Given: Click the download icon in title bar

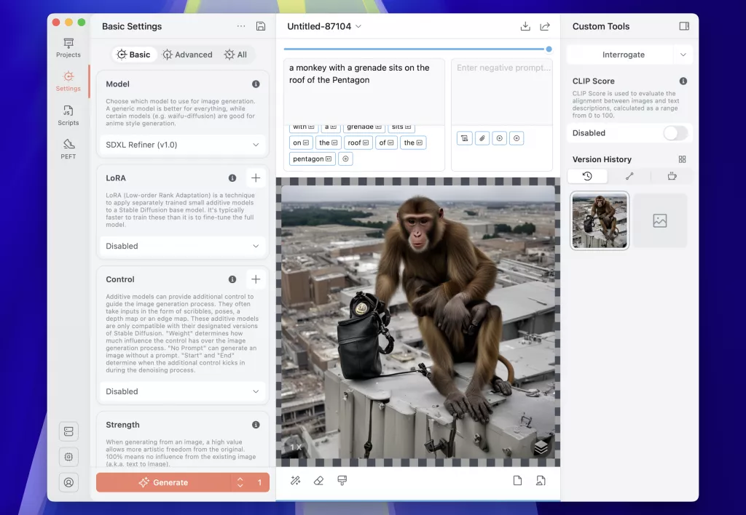Looking at the screenshot, I should pyautogui.click(x=525, y=26).
